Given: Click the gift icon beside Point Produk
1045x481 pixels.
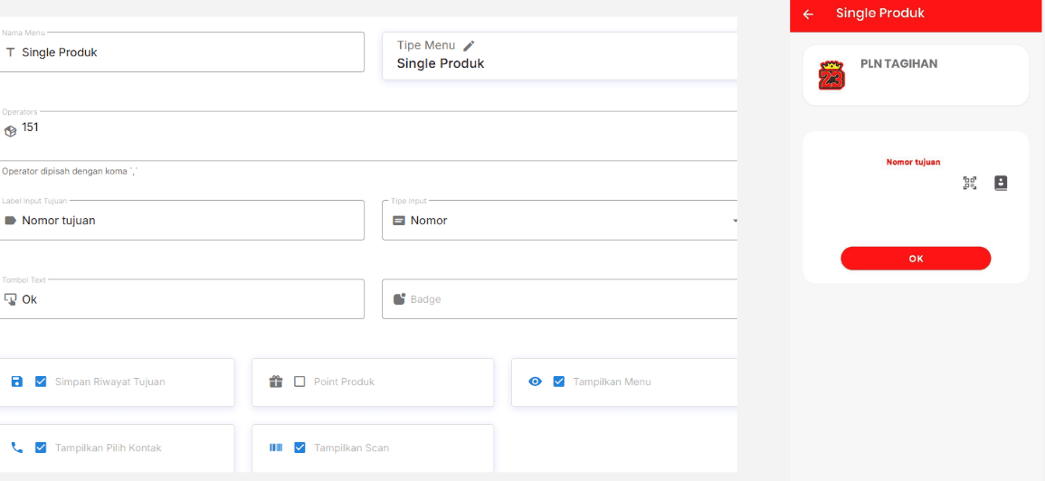Looking at the screenshot, I should tap(276, 382).
